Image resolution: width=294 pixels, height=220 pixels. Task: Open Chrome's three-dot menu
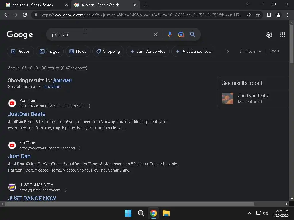288,15
